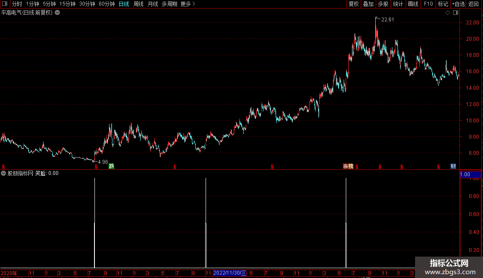Click the 笑脸: 0.00 indicator value
483x278 pixels.
tap(47, 173)
